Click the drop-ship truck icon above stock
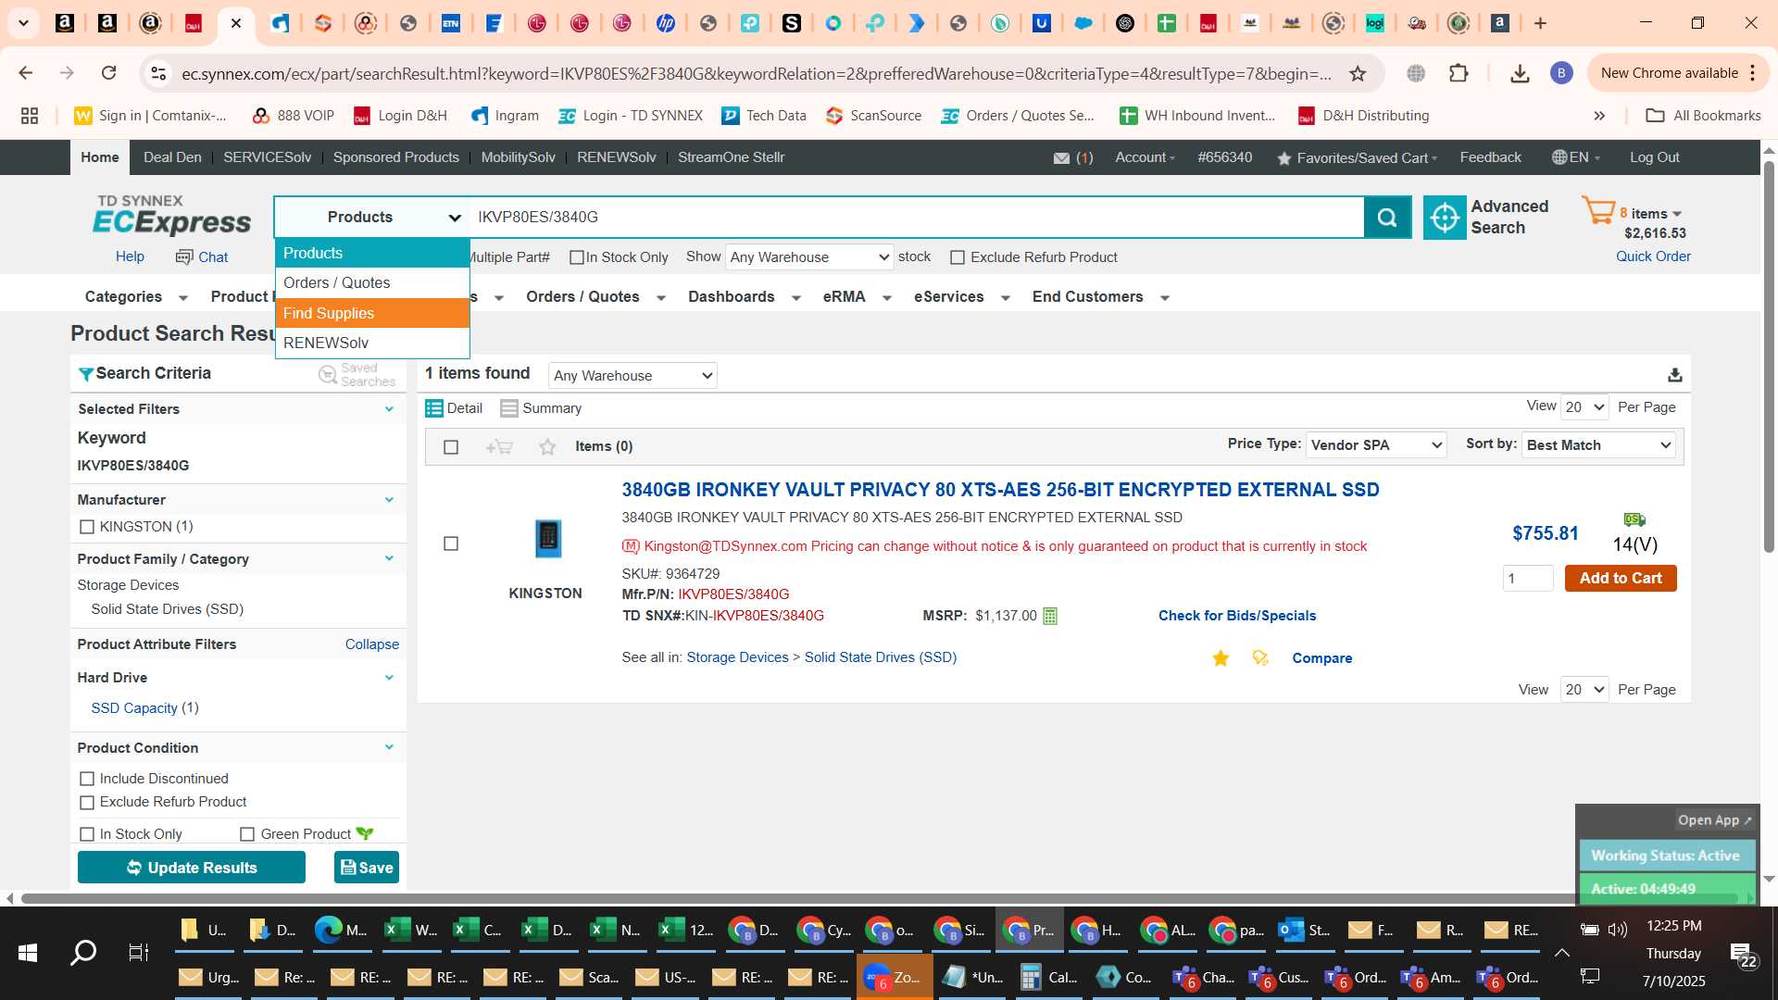The image size is (1778, 1000). click(1634, 519)
